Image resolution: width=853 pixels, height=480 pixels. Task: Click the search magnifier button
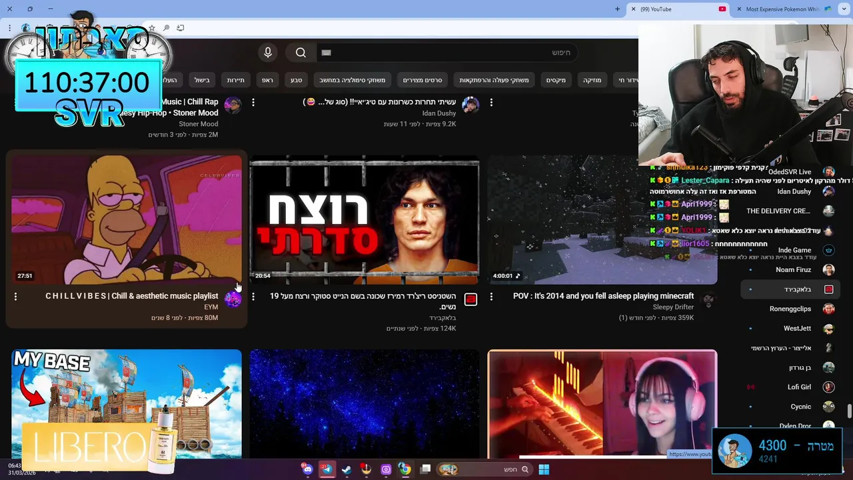pyautogui.click(x=301, y=53)
